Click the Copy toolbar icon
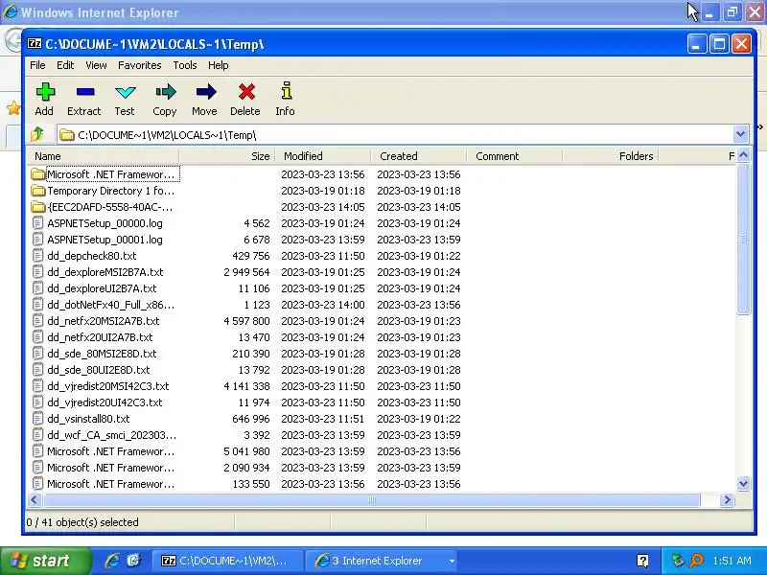767x575 pixels. (165, 92)
